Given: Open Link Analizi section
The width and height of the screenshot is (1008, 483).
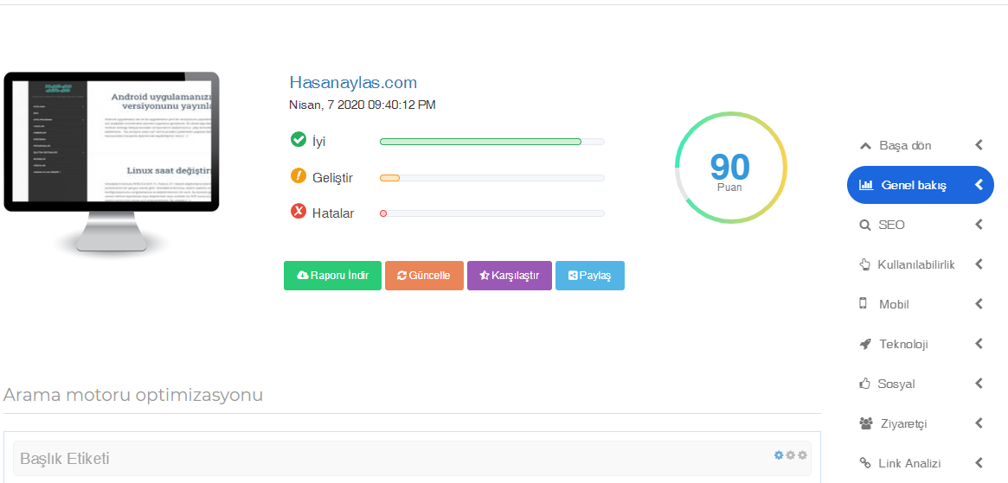Looking at the screenshot, I should coord(921,463).
